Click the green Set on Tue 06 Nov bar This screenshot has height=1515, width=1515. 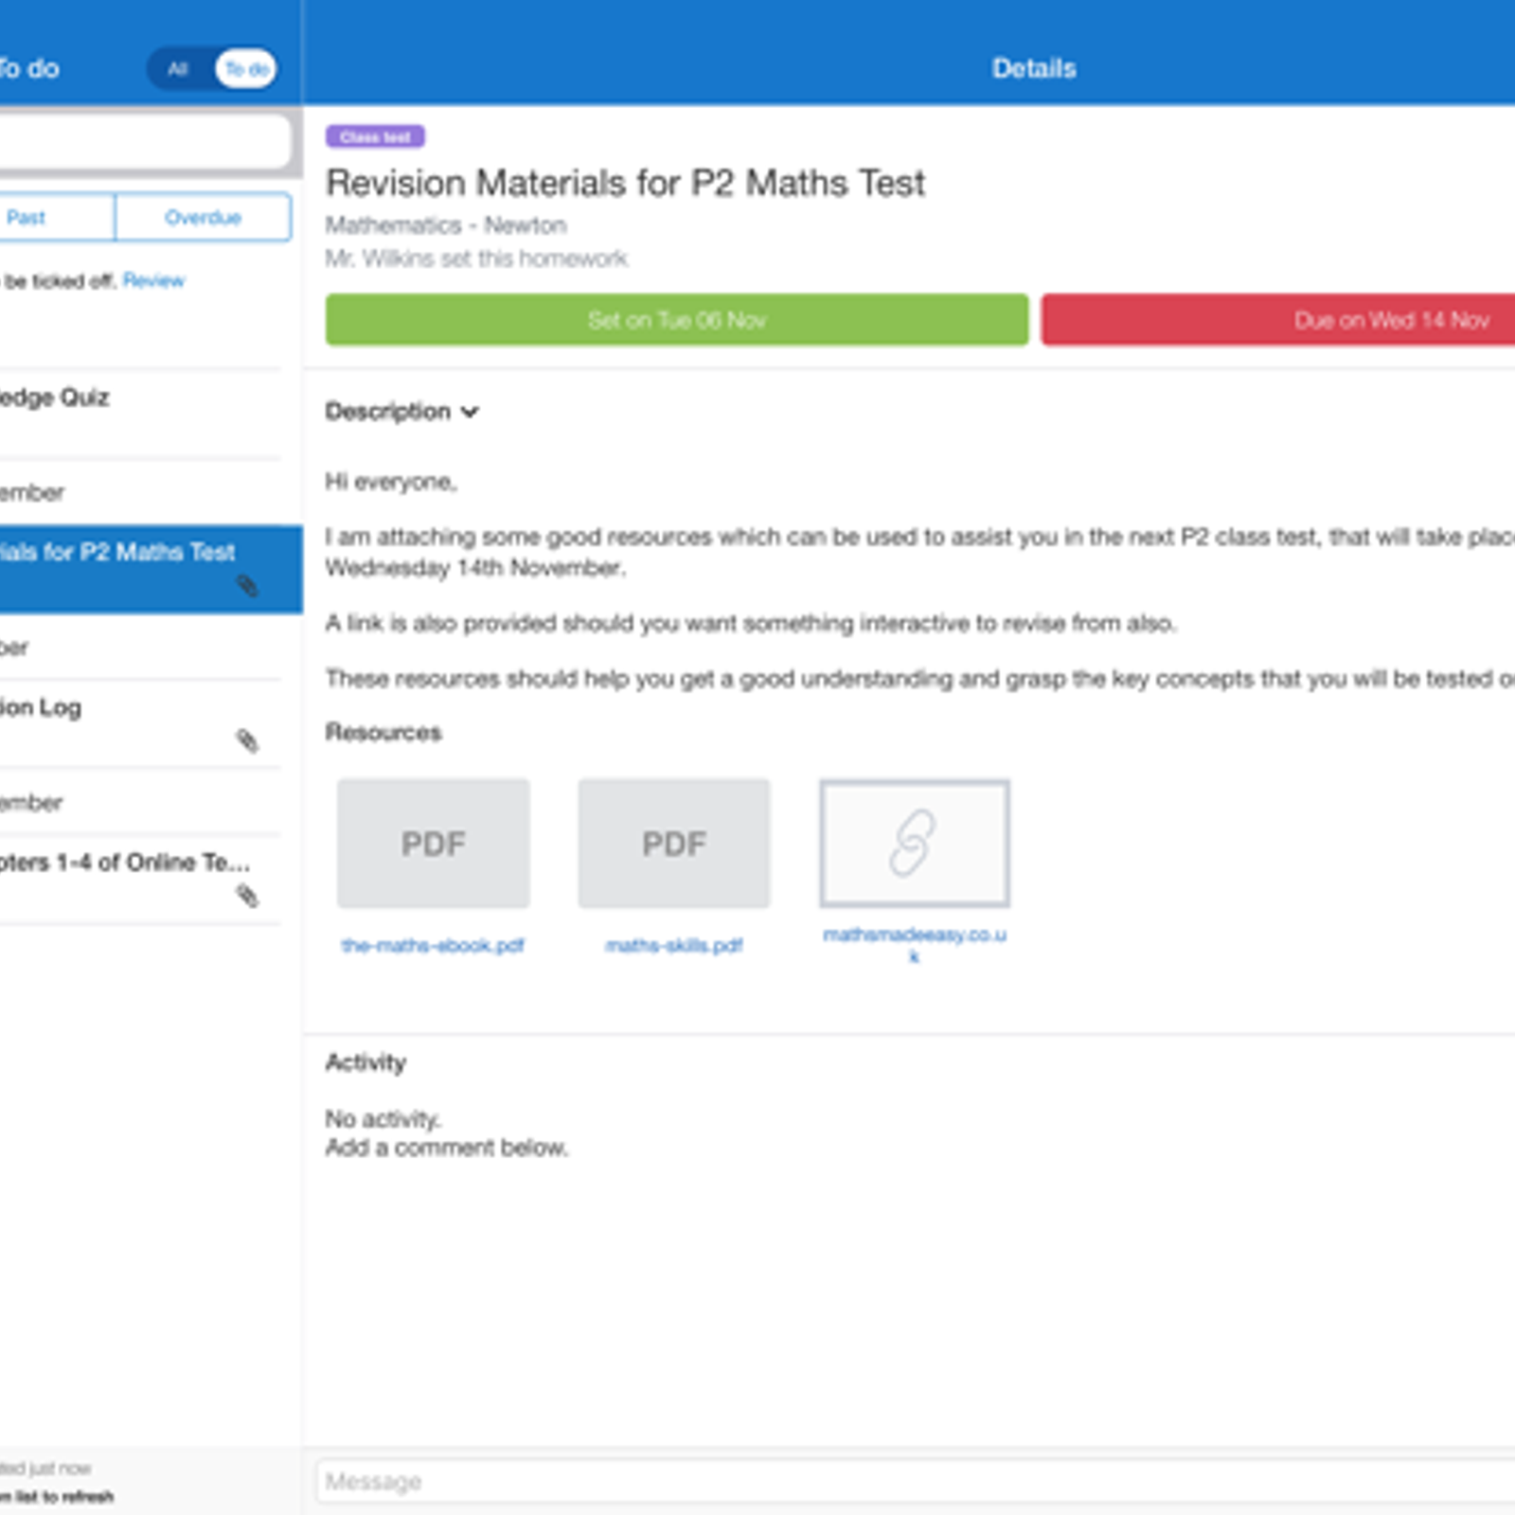(x=676, y=320)
